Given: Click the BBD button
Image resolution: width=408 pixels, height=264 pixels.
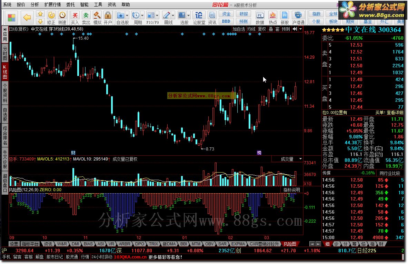Looking at the screenshot, I should (226, 21).
